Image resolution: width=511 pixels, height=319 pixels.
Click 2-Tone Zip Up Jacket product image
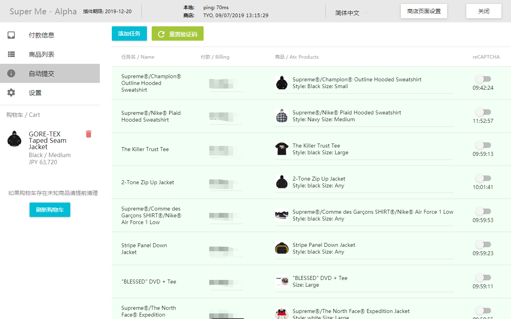tap(282, 182)
